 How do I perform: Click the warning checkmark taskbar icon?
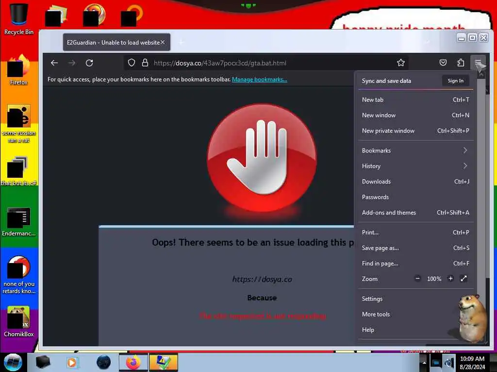[x=164, y=362]
